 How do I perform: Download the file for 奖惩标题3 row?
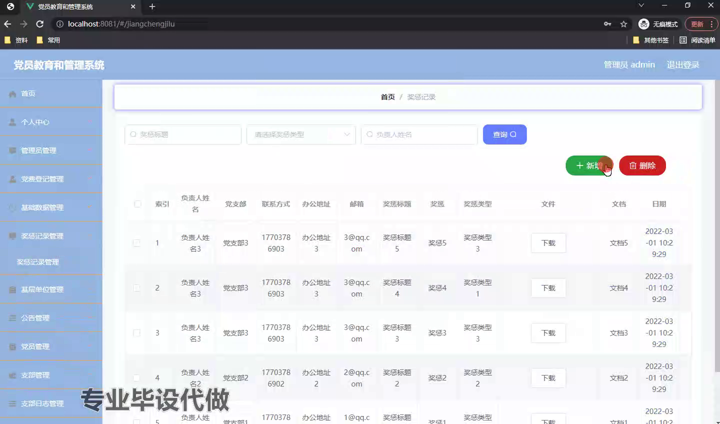tap(548, 333)
